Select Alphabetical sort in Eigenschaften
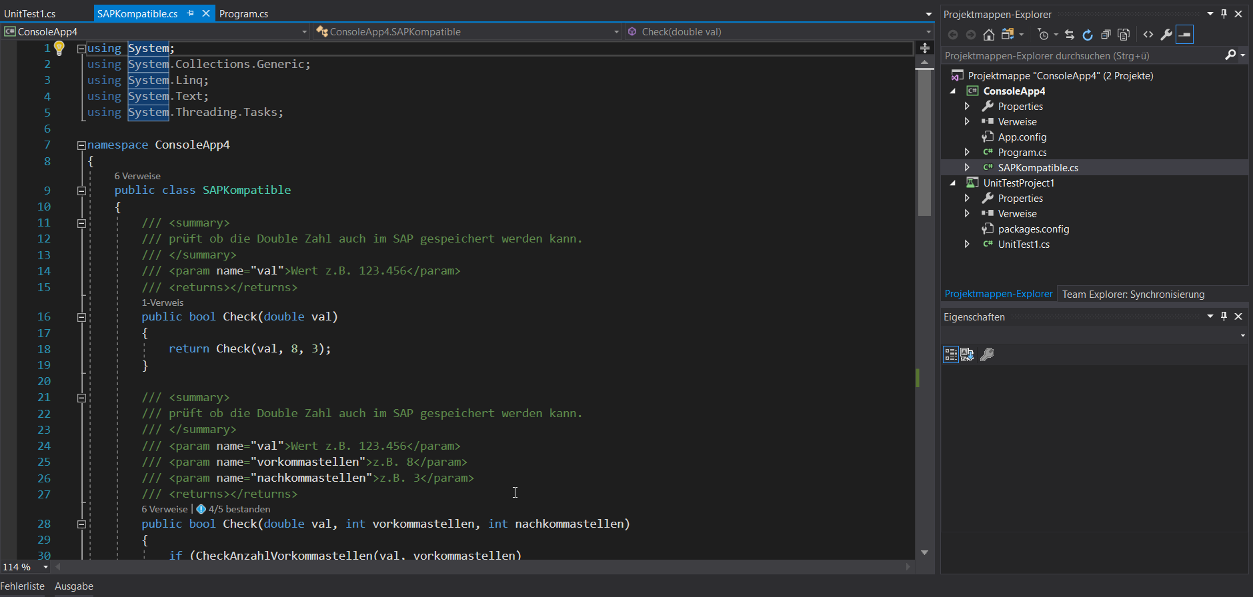The width and height of the screenshot is (1253, 597). point(967,354)
